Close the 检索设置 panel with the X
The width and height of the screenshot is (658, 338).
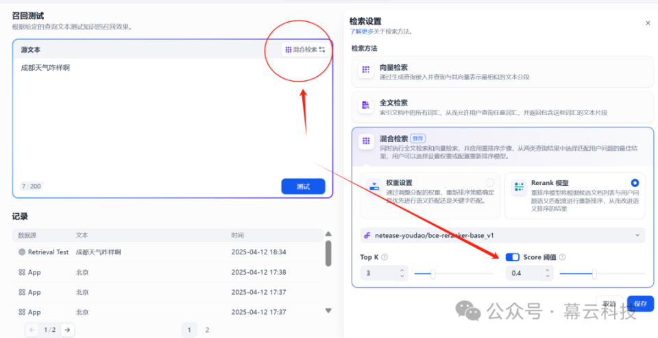point(648,23)
